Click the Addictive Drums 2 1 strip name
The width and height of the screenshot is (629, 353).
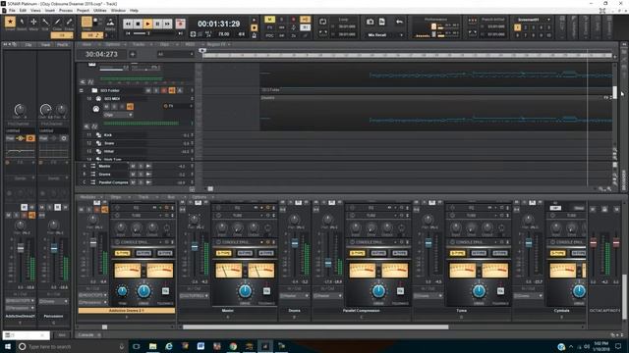(127, 311)
